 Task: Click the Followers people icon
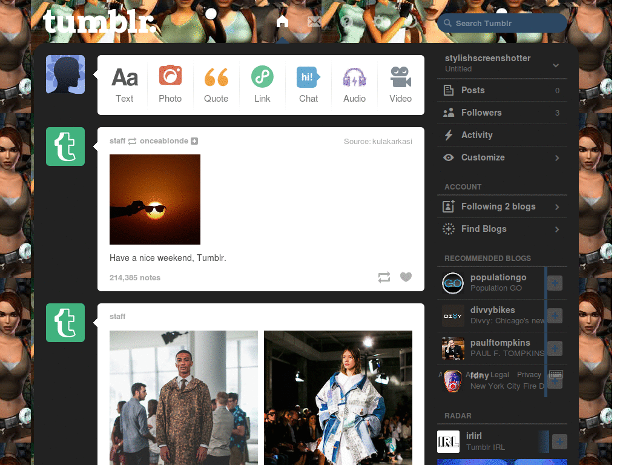click(449, 113)
